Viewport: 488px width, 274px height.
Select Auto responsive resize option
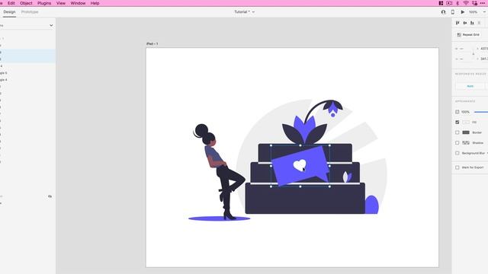pos(470,86)
